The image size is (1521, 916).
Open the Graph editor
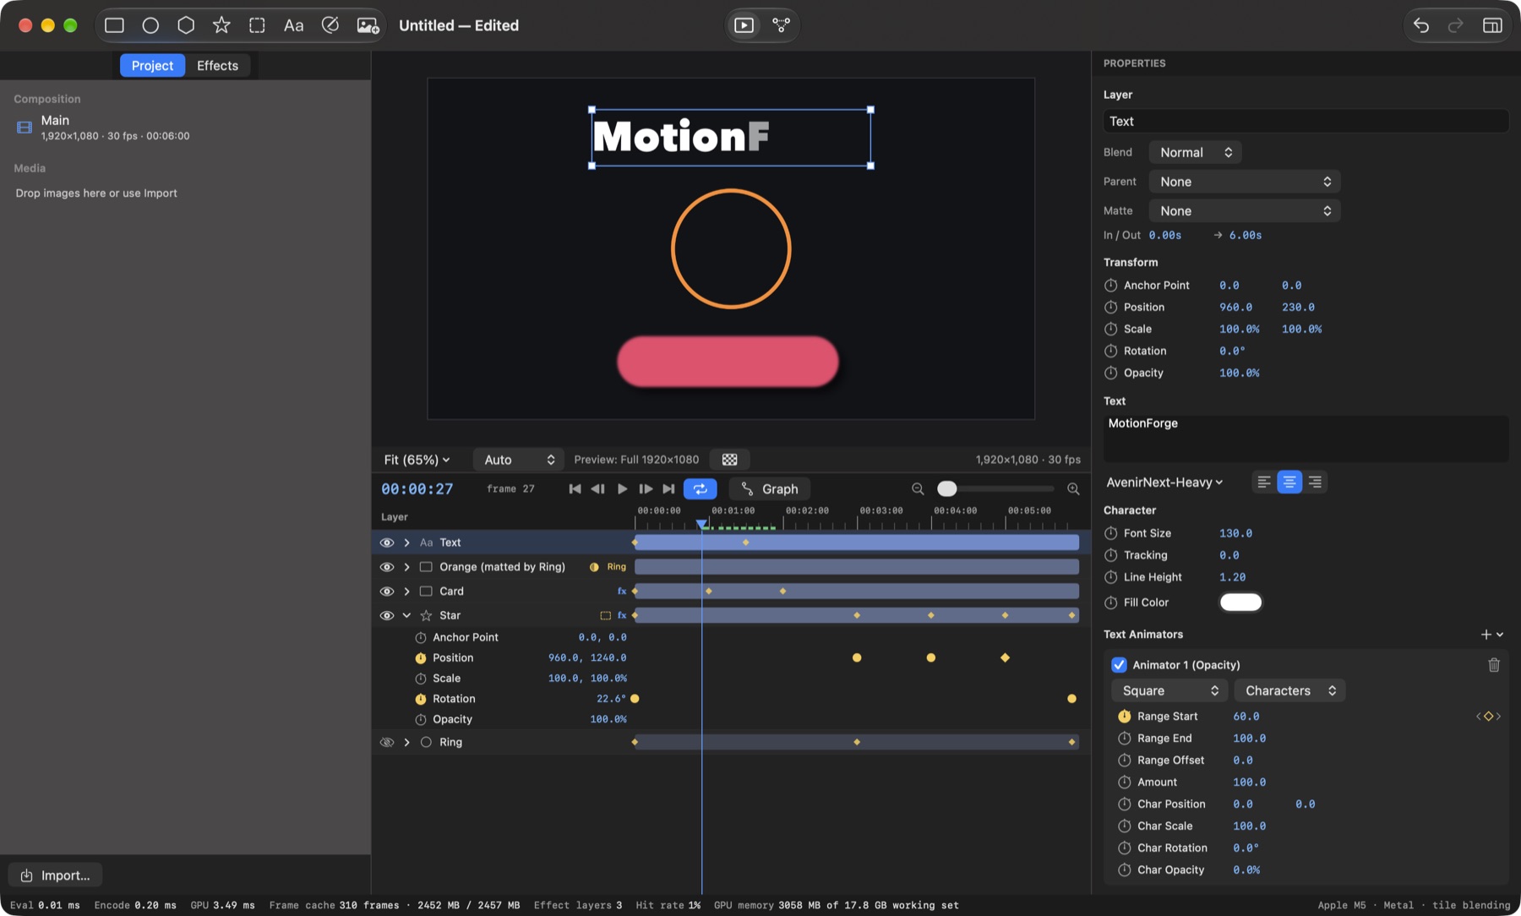769,488
